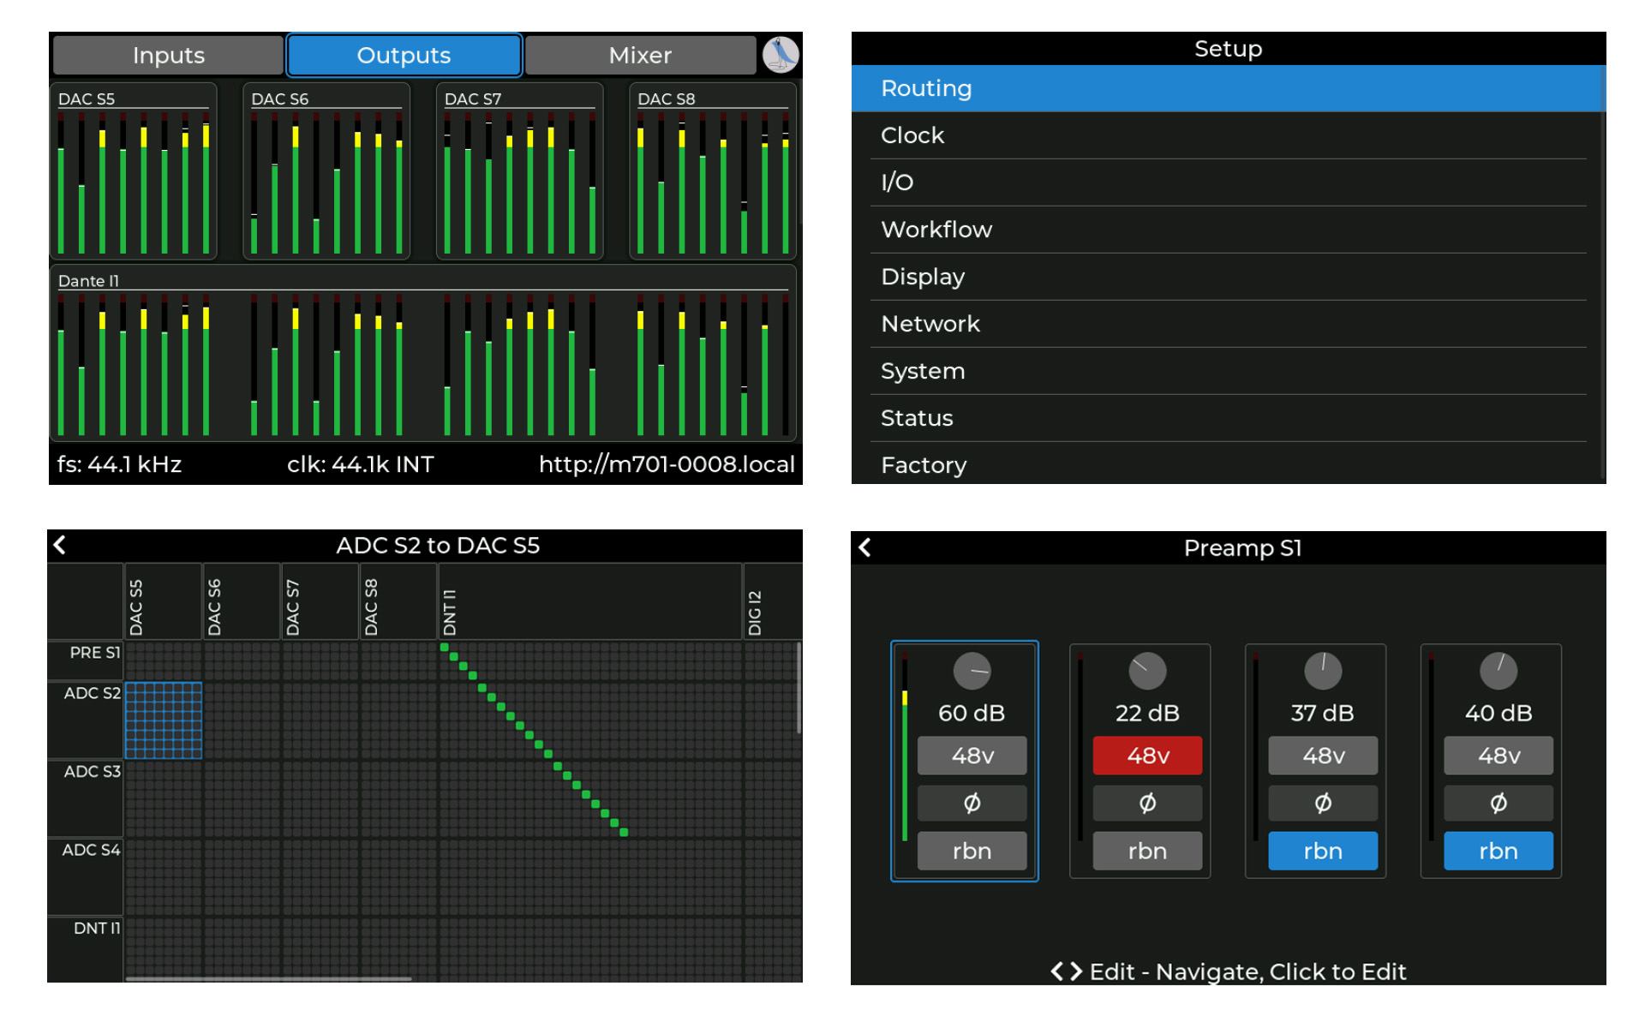Enable 48v on the 60 dB channel
1645x1028 pixels.
(x=972, y=756)
